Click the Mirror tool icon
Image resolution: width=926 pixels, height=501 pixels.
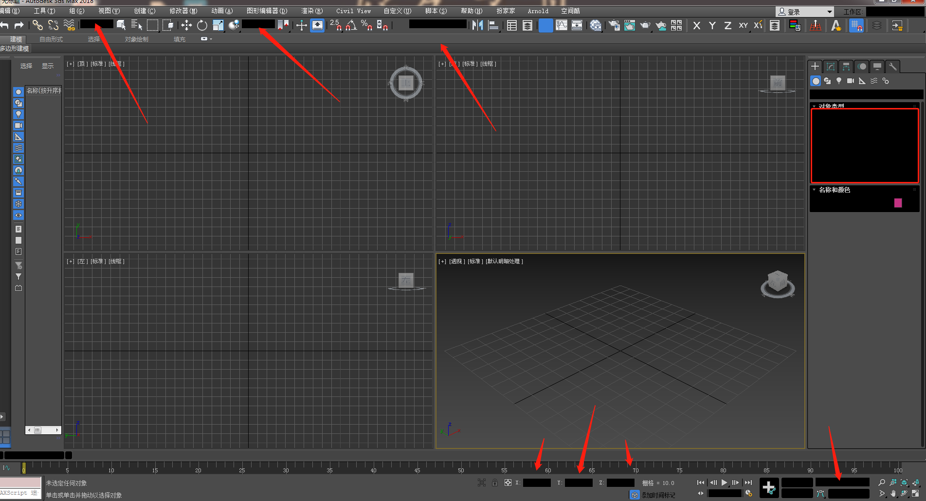478,25
